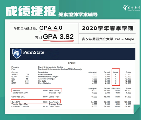Click the A grade in the STAT row

point(116,83)
